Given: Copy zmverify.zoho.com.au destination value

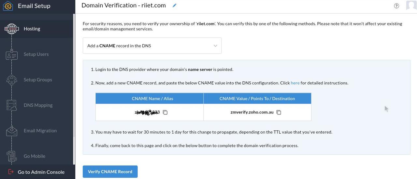Looking at the screenshot, I should (x=279, y=112).
